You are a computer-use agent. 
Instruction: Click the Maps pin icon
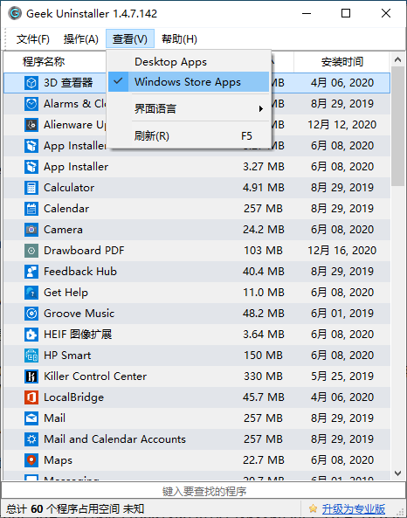[x=31, y=460]
